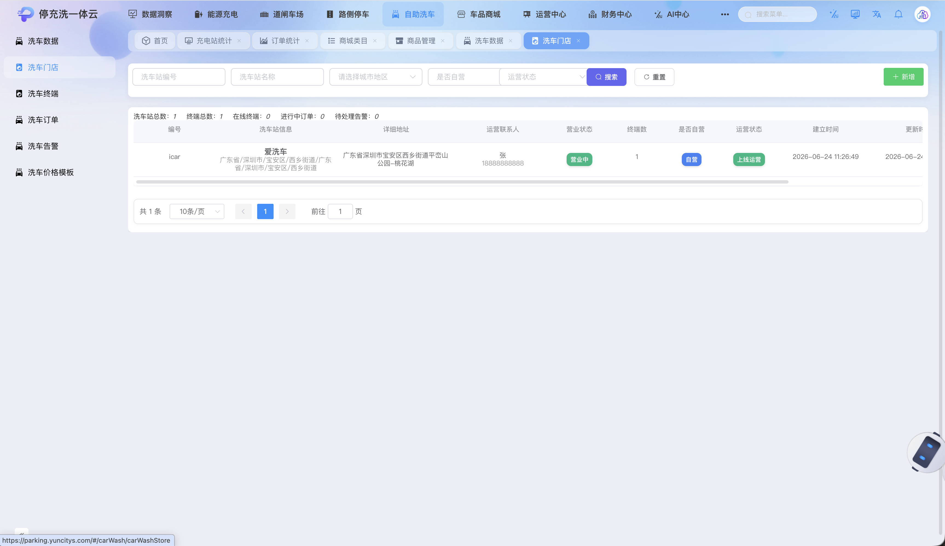Open 洗车价格模板 in the sidebar
Screen dimensions: 945x546
coord(60,172)
